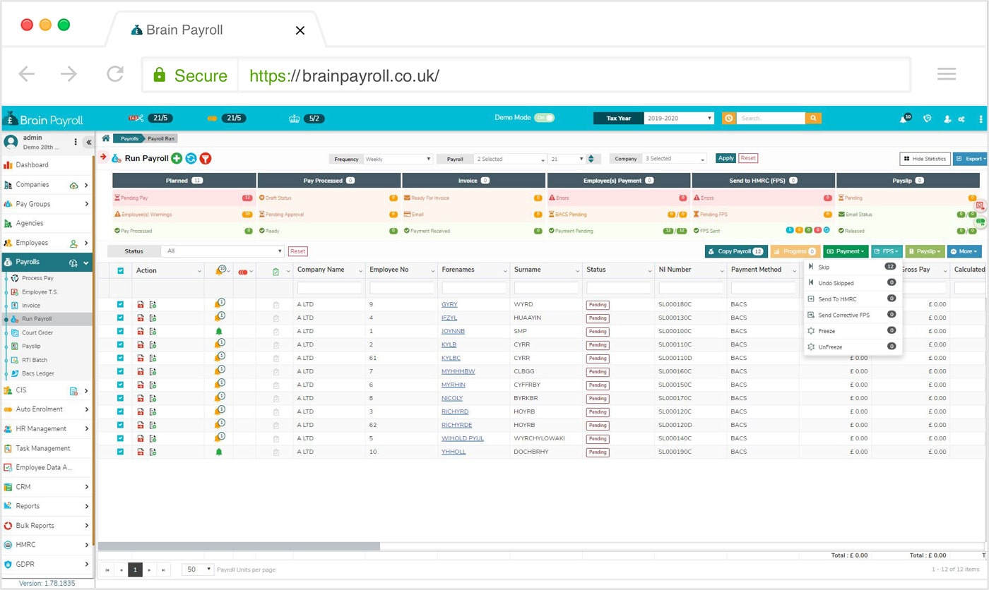Select UnFreeze from the Payment menu

coord(853,347)
